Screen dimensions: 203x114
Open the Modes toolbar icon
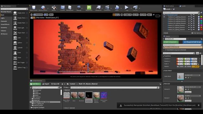[x=54, y=8]
